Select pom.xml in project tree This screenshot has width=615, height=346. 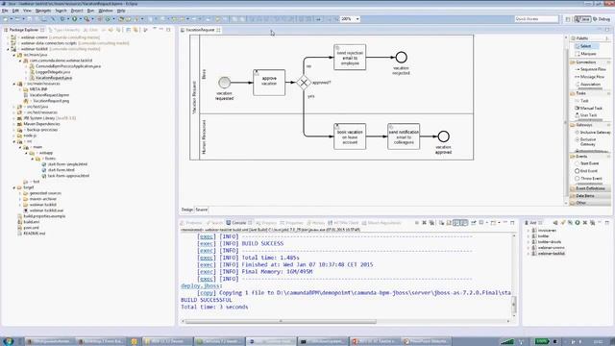32,228
